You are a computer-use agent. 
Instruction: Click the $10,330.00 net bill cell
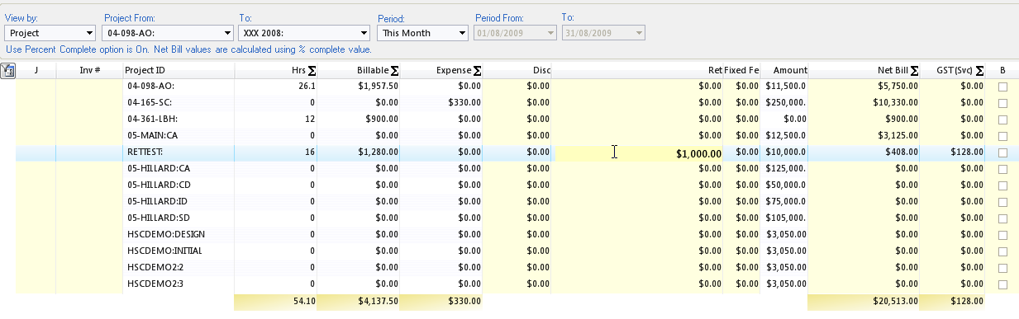click(864, 102)
